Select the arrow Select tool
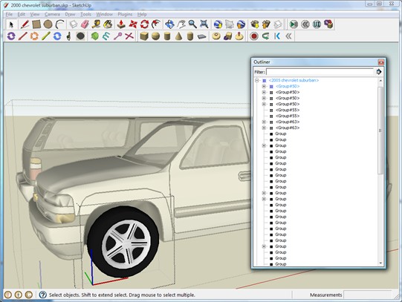Image resolution: width=402 pixels, height=302 pixels. (x=11, y=24)
